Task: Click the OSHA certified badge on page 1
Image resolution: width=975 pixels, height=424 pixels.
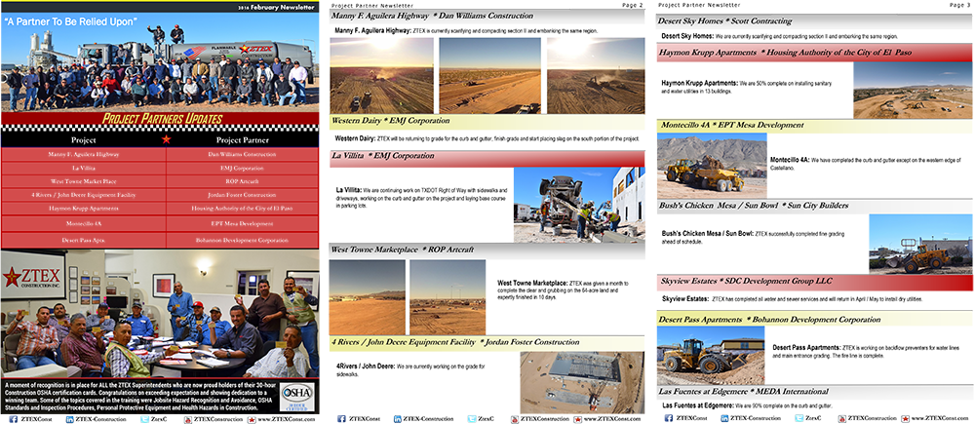Action: pyautogui.click(x=297, y=398)
